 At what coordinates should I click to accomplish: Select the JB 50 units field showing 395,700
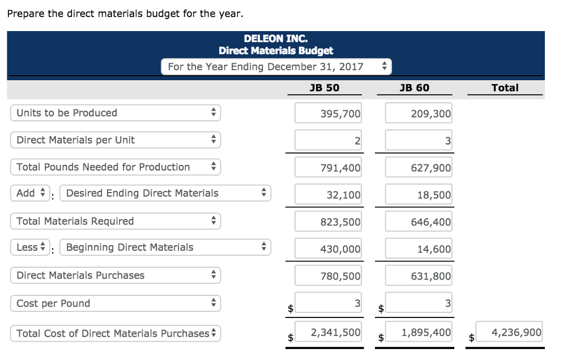point(328,112)
